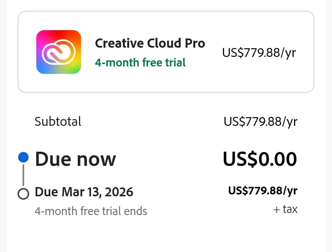This screenshot has width=332, height=252.
Task: Click the + tax note
Action: click(285, 209)
